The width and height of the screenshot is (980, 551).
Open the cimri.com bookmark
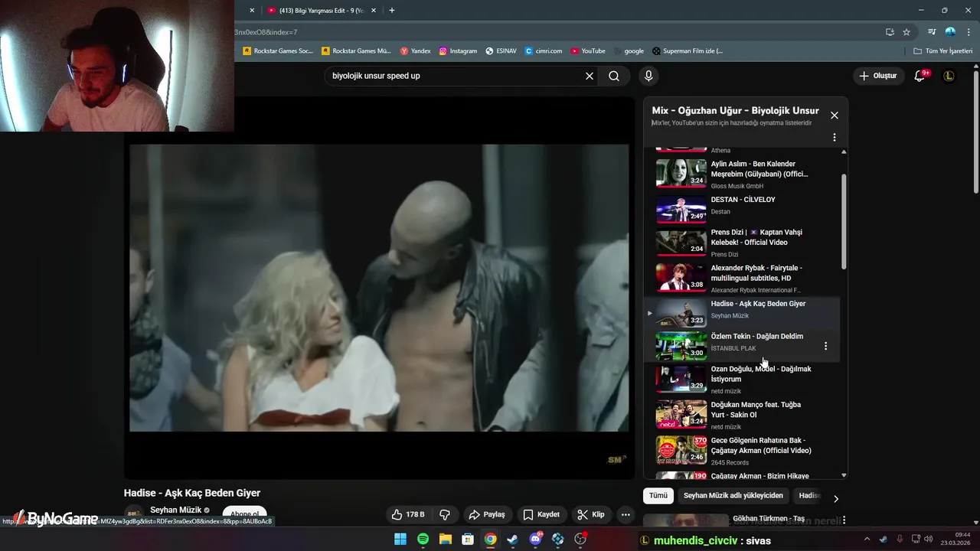click(544, 51)
